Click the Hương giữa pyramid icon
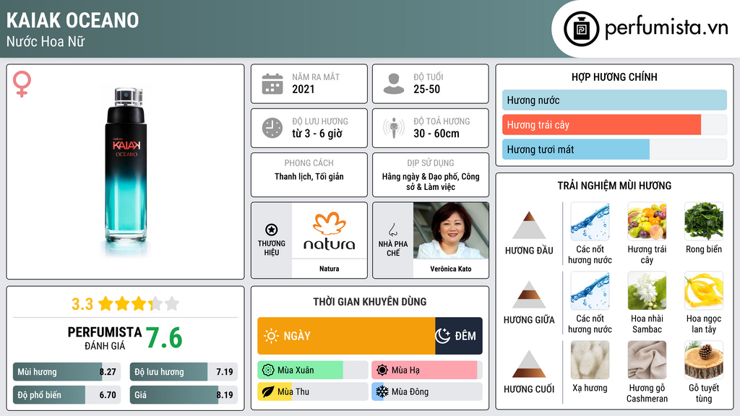The width and height of the screenshot is (740, 416). [529, 295]
